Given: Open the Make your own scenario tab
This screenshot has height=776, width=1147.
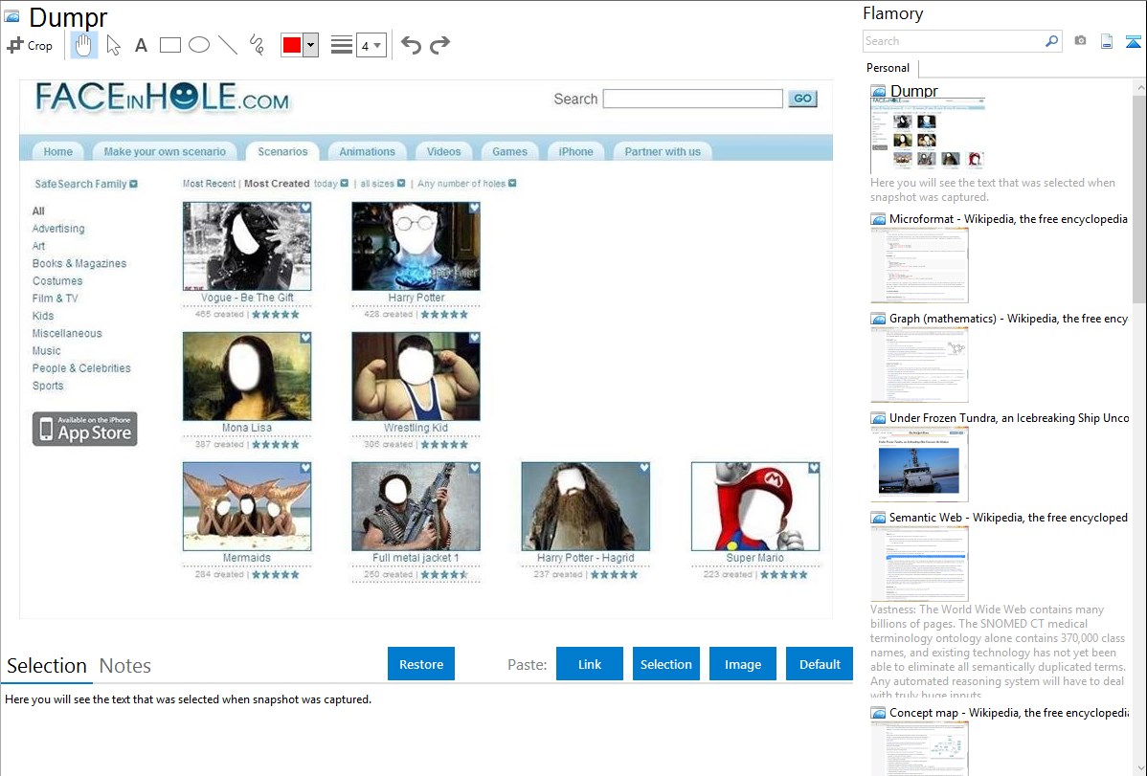Looking at the screenshot, I should (165, 151).
